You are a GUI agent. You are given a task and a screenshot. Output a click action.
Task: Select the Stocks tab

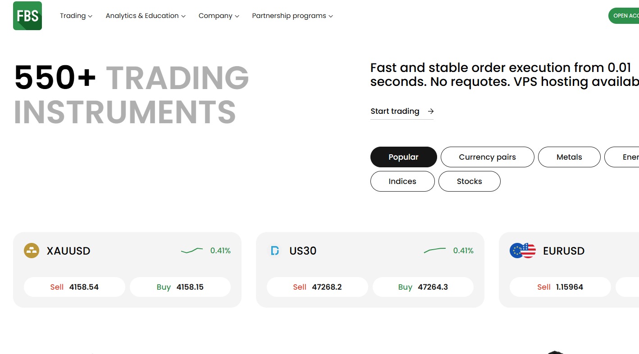point(469,181)
